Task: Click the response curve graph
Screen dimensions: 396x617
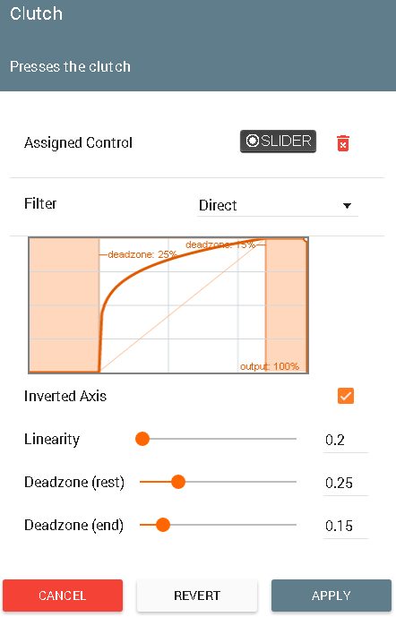Action: (x=168, y=305)
